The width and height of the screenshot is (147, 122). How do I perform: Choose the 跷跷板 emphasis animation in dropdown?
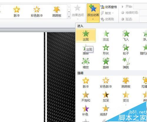point(126,83)
